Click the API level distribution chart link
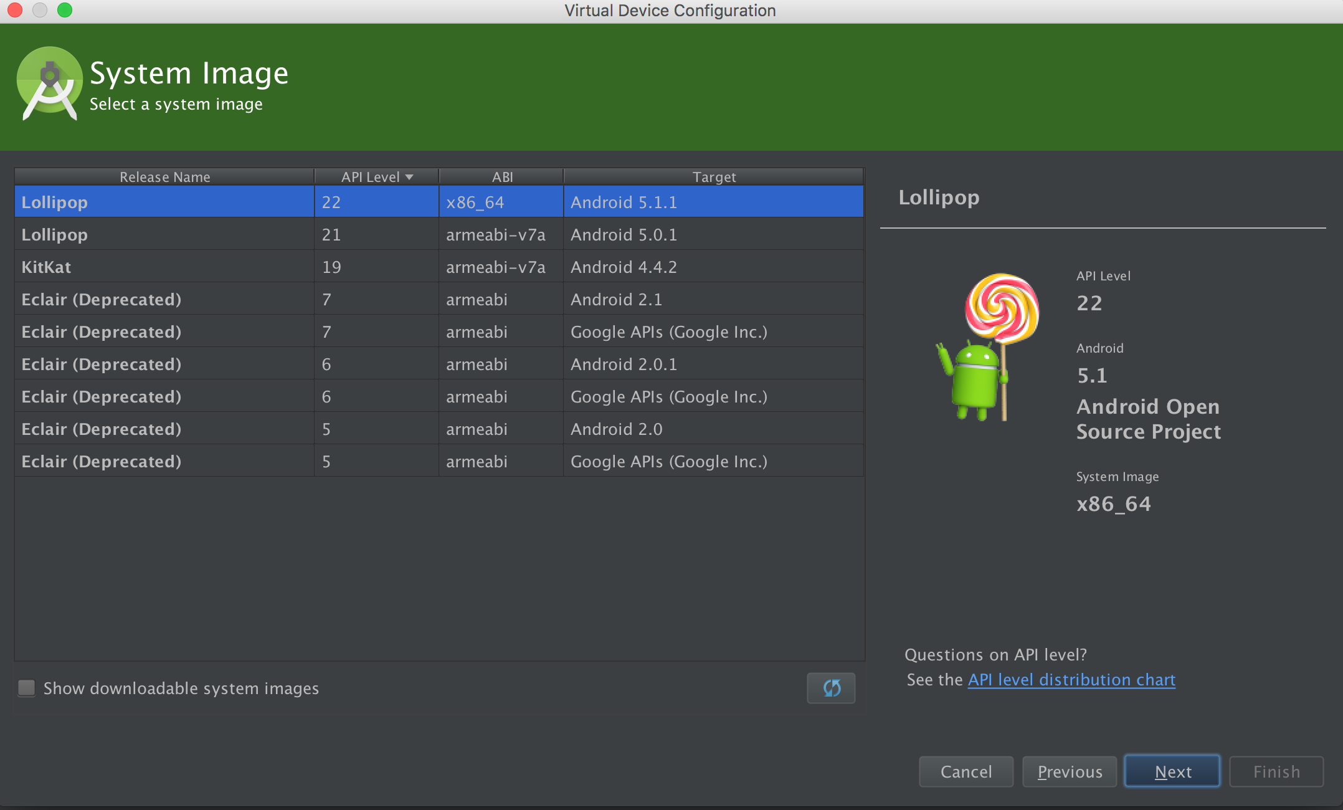 click(1073, 680)
